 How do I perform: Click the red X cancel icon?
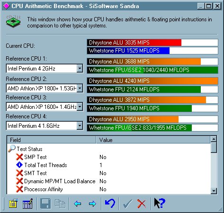point(142,204)
